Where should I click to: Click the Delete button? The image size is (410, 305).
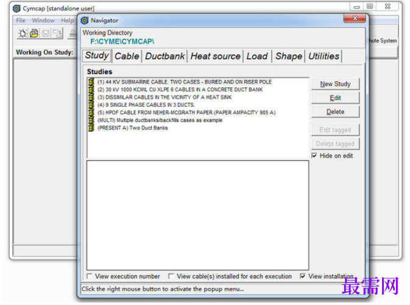point(335,112)
